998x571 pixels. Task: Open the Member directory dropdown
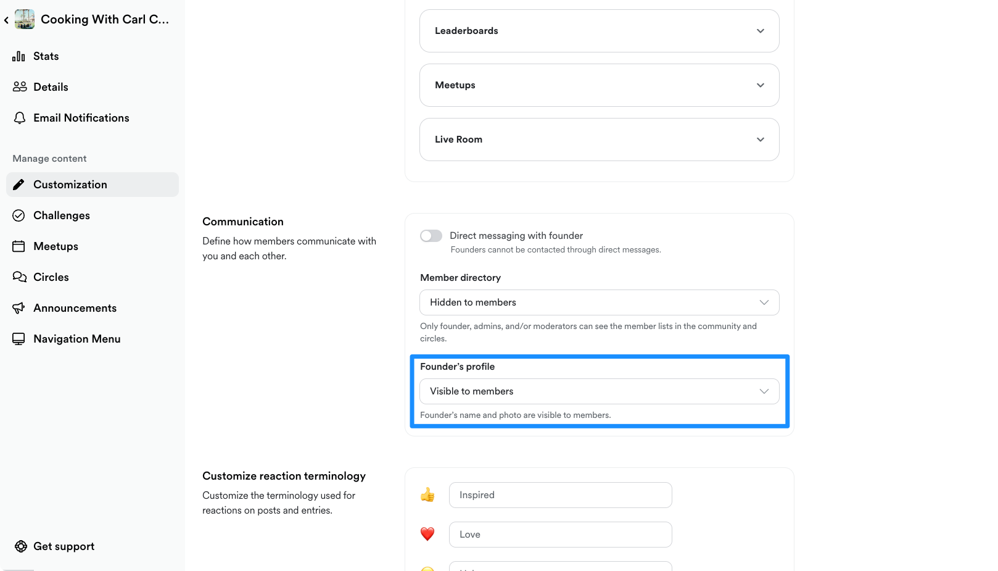pos(599,302)
